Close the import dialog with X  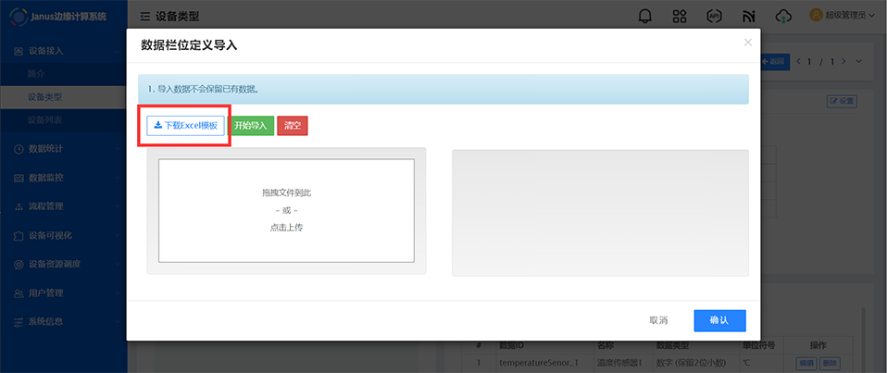click(x=748, y=43)
